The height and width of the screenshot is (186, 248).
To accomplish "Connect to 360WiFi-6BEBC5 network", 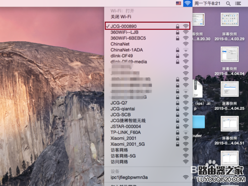I will tap(148, 38).
